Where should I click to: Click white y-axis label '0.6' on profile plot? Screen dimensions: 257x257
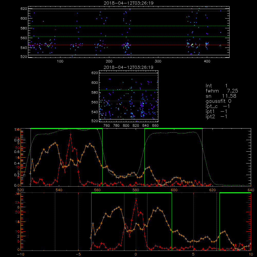tap(17, 152)
